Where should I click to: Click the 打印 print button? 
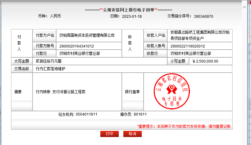click(x=110, y=134)
